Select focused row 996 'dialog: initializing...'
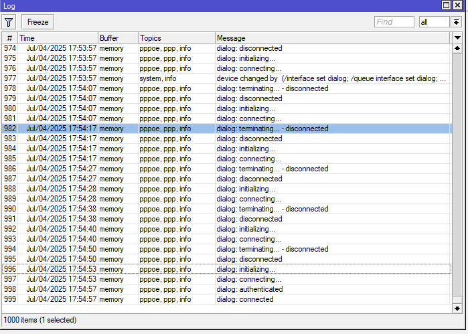The image size is (468, 334). click(x=226, y=269)
